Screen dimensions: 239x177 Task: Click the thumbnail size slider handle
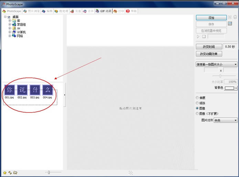pos(49,172)
